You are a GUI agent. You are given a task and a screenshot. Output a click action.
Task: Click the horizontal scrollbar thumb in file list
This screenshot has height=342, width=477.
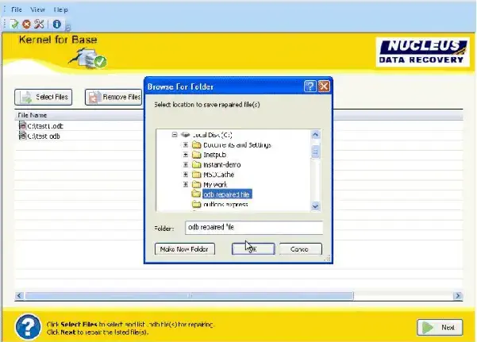189,296
